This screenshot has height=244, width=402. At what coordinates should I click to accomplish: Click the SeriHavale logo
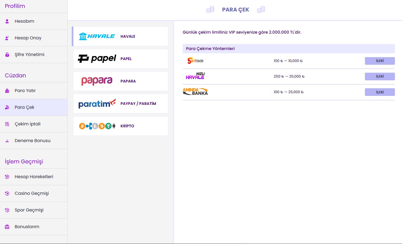pyautogui.click(x=195, y=61)
